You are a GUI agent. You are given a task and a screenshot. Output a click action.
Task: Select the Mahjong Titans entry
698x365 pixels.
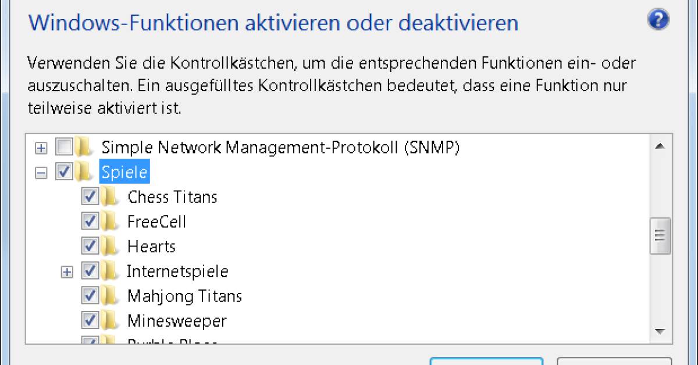coord(184,295)
